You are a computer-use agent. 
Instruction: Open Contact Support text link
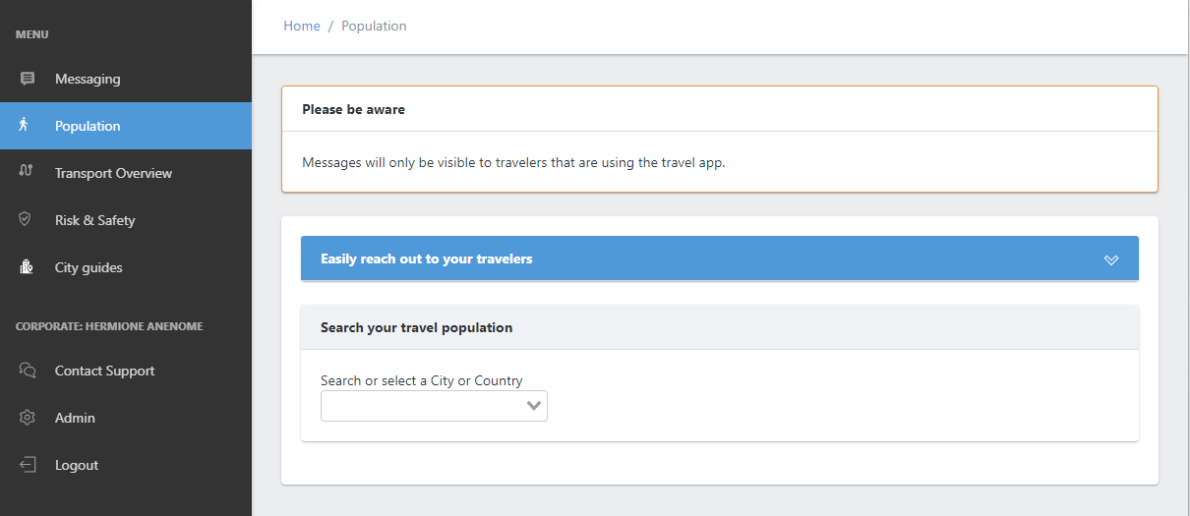104,371
